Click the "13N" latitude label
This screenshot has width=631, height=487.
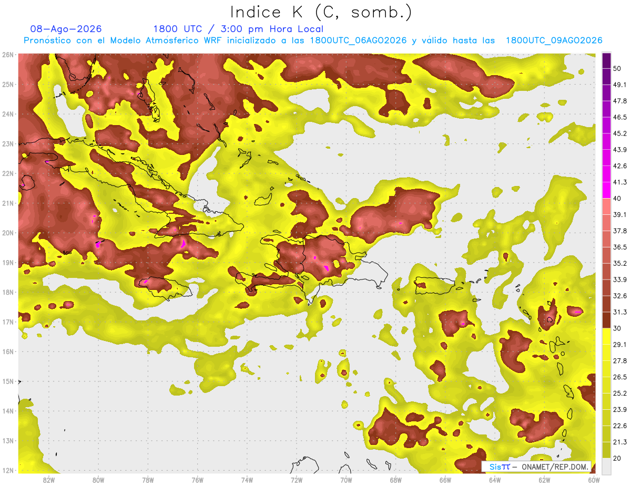point(7,440)
